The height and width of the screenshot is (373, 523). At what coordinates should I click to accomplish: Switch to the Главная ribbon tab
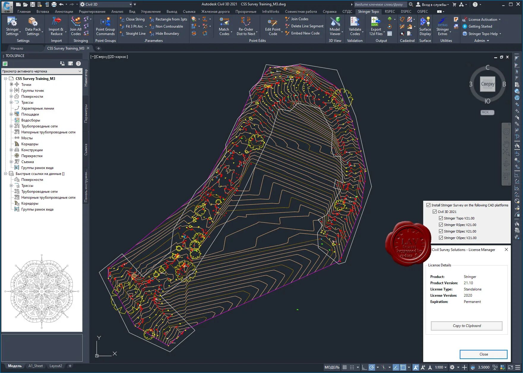point(24,12)
